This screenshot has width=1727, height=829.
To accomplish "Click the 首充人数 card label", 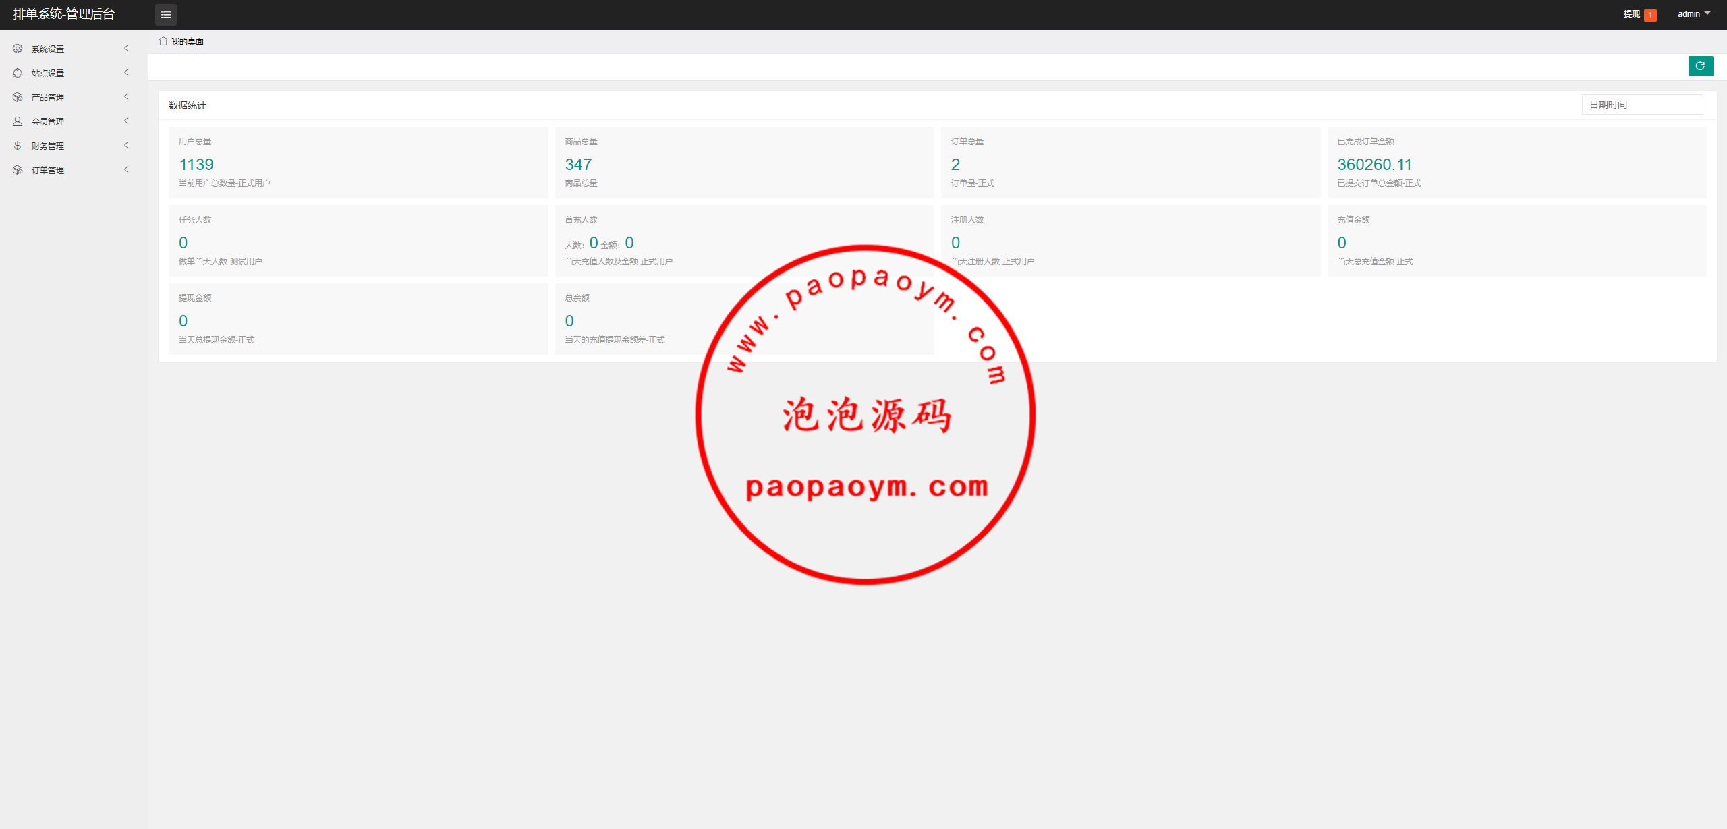I will pyautogui.click(x=581, y=220).
